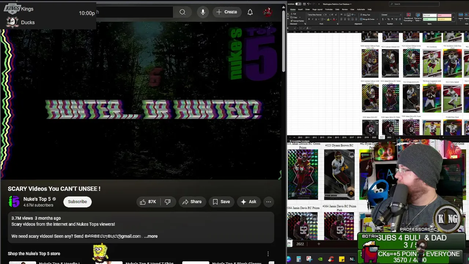Open NVIDIA app from the taskbar
This screenshot has height=264, width=469.
(x=320, y=259)
